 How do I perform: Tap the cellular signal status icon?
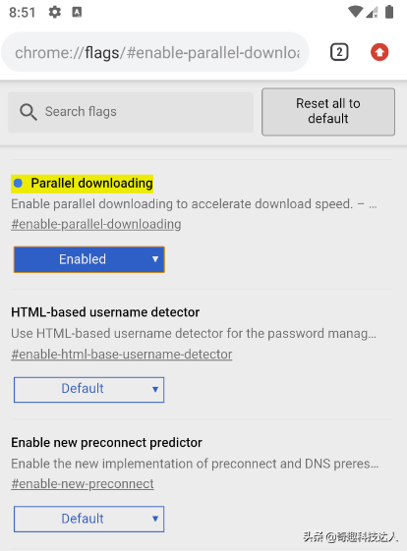(372, 13)
